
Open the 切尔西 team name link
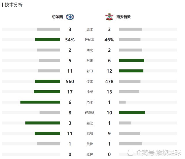pyautogui.click(x=57, y=17)
